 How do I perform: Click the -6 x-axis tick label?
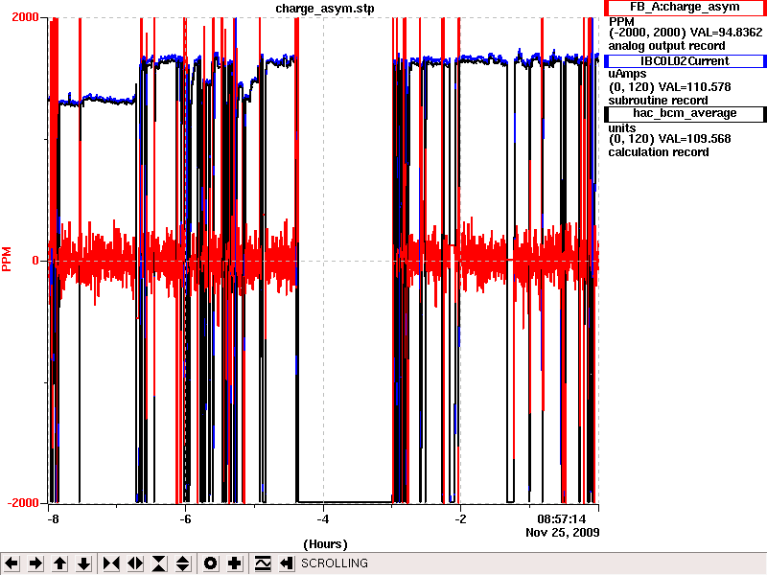[x=185, y=519]
